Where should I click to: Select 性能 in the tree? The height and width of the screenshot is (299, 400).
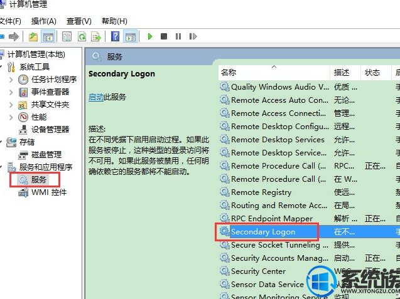[39, 117]
